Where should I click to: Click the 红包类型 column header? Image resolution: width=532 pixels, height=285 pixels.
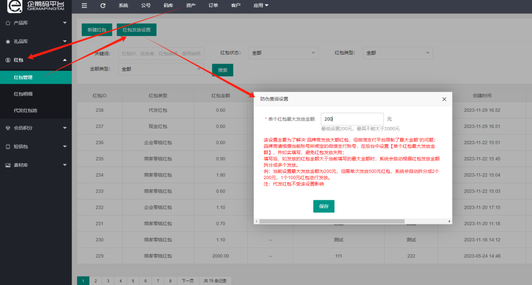(x=158, y=95)
